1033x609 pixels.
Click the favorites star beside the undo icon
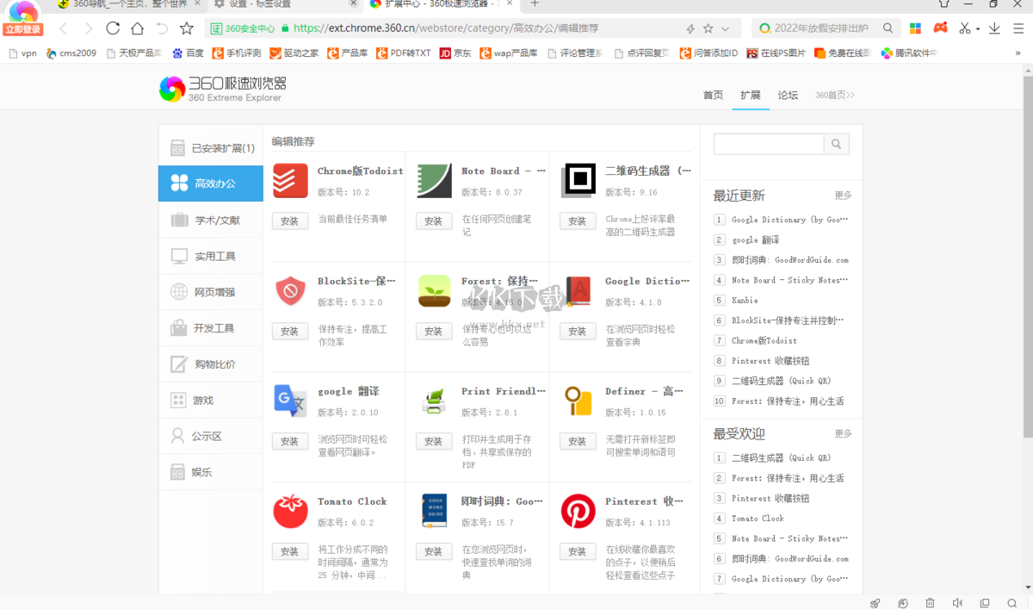click(187, 28)
